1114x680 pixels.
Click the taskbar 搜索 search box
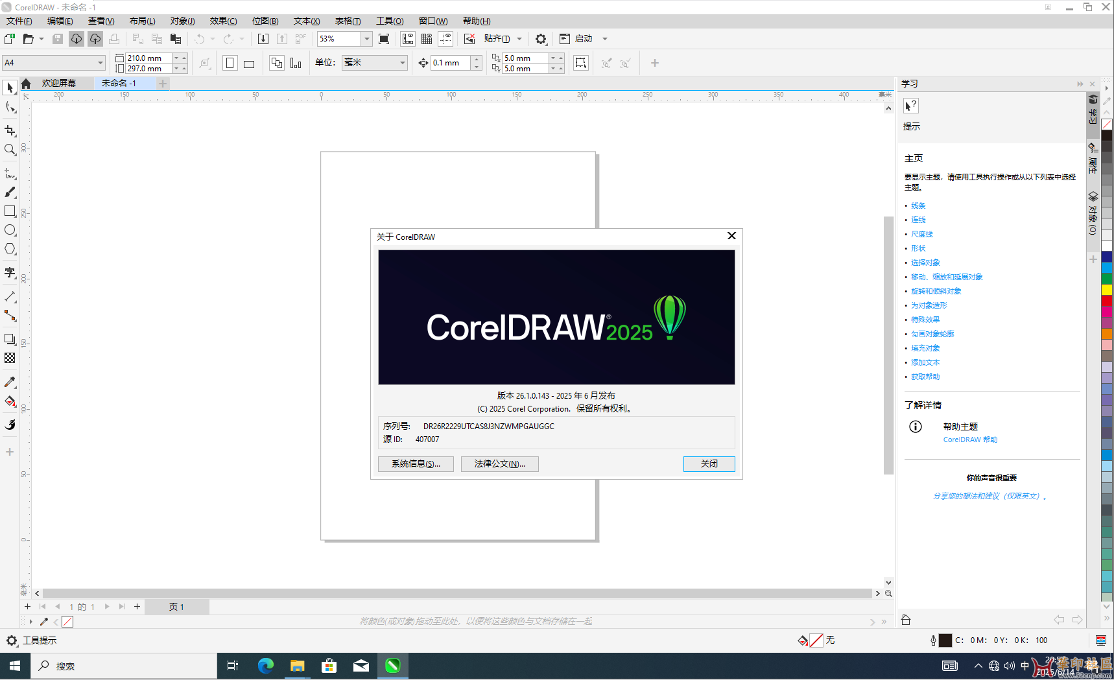pos(123,666)
